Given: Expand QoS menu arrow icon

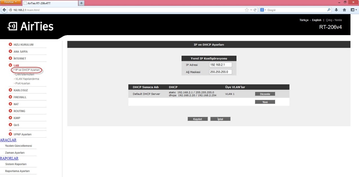Looking at the screenshot, I should 10,125.
